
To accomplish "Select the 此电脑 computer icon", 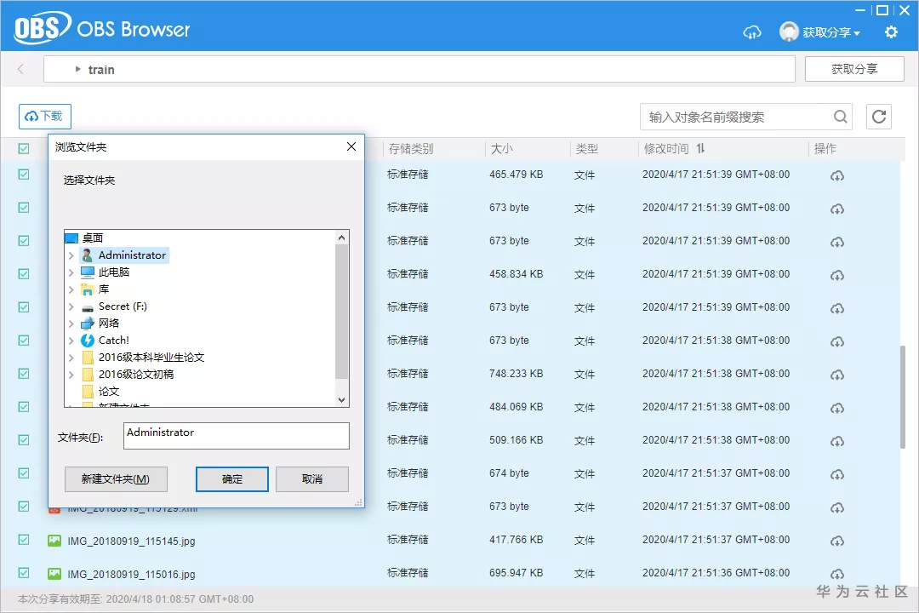I will [88, 272].
